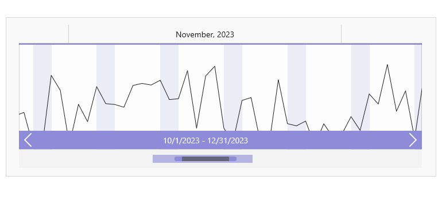Click the empty gray area left of scrollbar
The image size is (442, 211).
pyautogui.click(x=86, y=159)
